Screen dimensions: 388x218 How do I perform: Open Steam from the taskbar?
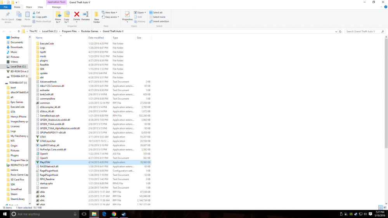tap(124, 214)
